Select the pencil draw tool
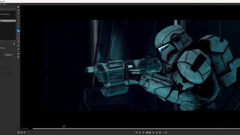 click(x=18, y=7)
